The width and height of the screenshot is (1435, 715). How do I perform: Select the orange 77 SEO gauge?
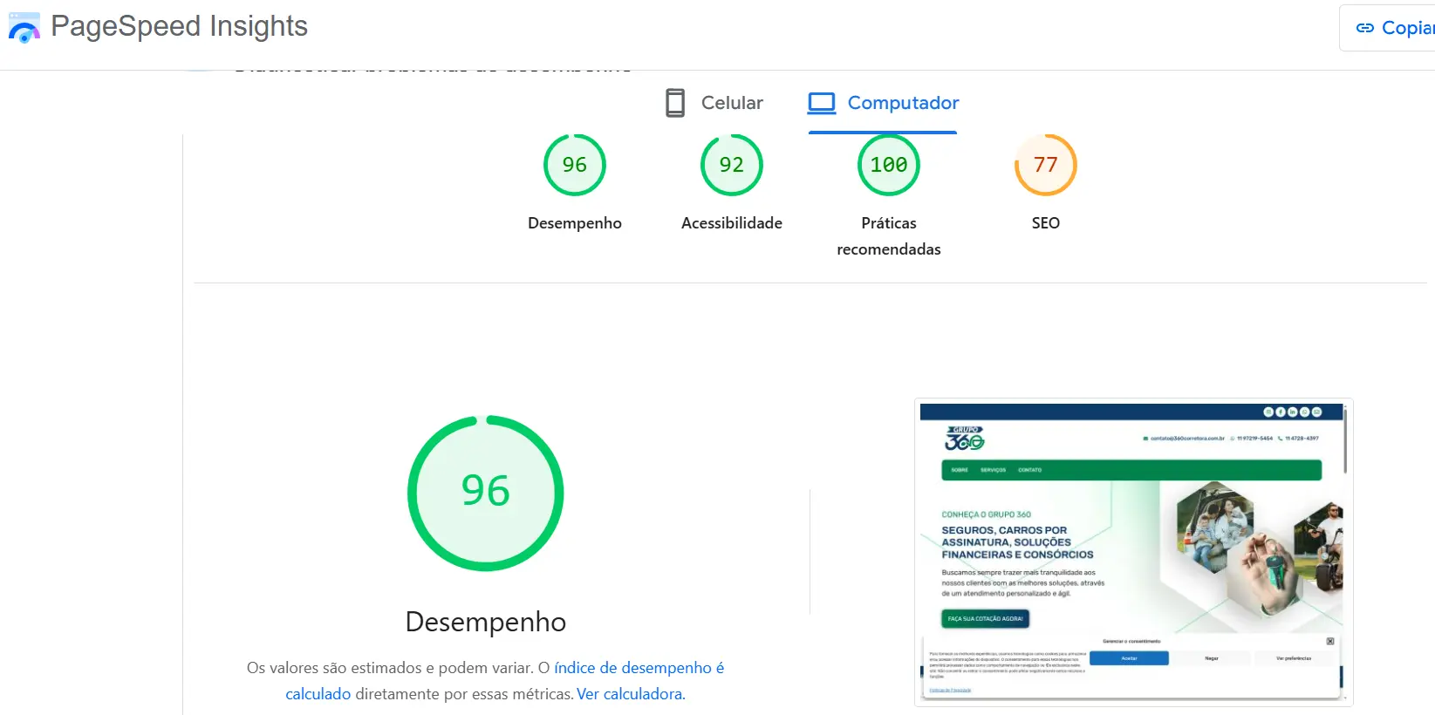[1045, 165]
